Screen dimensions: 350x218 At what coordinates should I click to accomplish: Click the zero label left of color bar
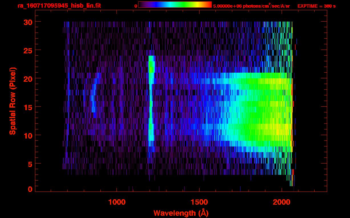(x=136, y=6)
